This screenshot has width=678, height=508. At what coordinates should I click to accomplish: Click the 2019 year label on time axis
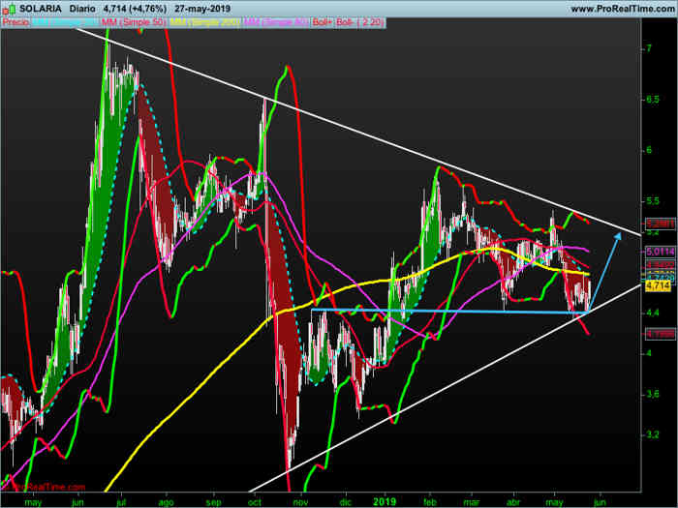point(385,501)
